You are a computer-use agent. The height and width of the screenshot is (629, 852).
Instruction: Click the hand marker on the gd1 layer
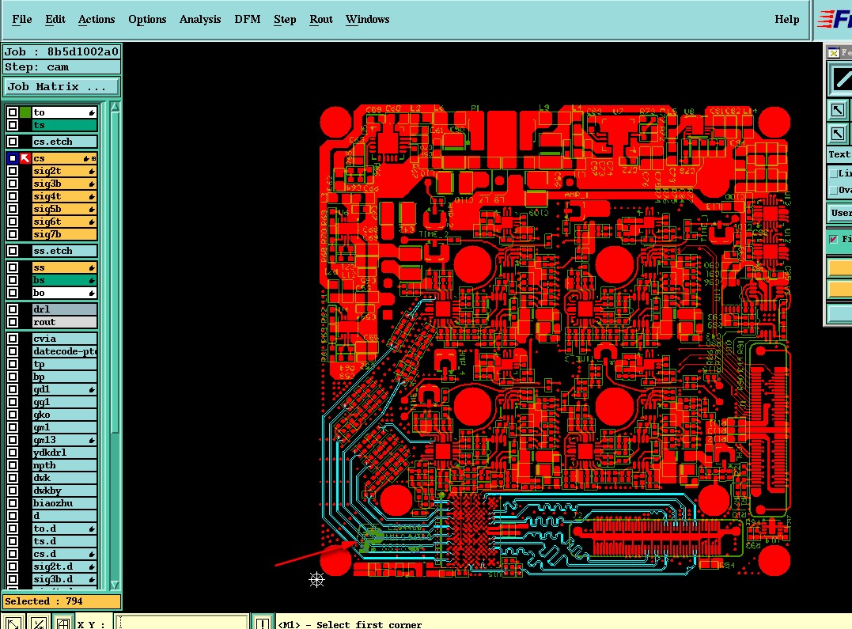[92, 390]
